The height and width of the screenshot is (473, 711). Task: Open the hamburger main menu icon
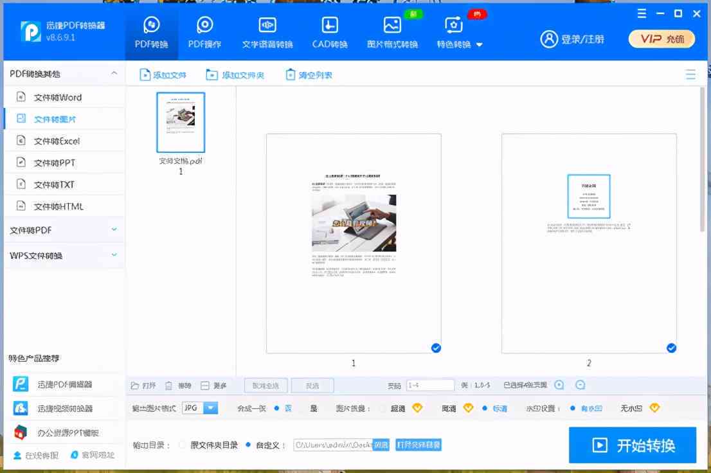click(x=642, y=13)
